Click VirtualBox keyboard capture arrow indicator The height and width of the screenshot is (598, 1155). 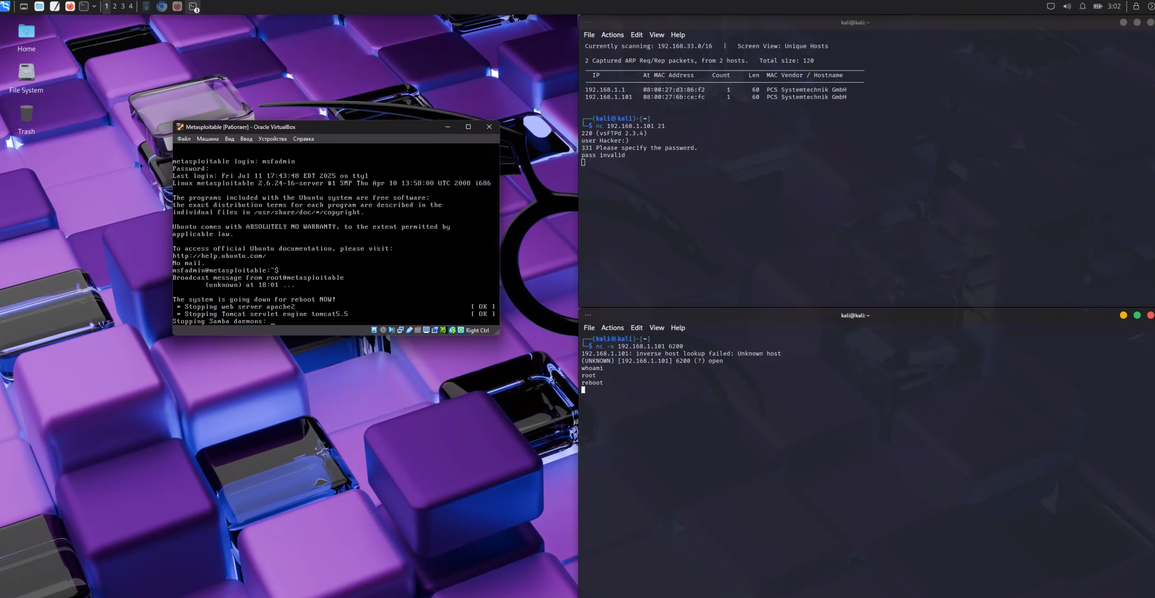461,330
